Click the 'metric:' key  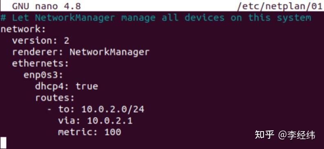pos(78,132)
